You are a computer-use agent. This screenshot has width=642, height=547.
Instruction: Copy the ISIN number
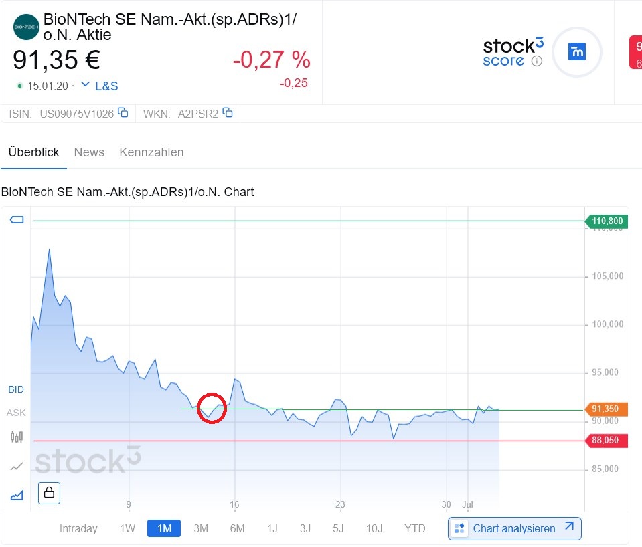click(x=123, y=113)
